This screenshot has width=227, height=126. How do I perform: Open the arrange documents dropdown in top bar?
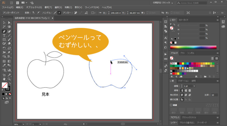coord(24,3)
